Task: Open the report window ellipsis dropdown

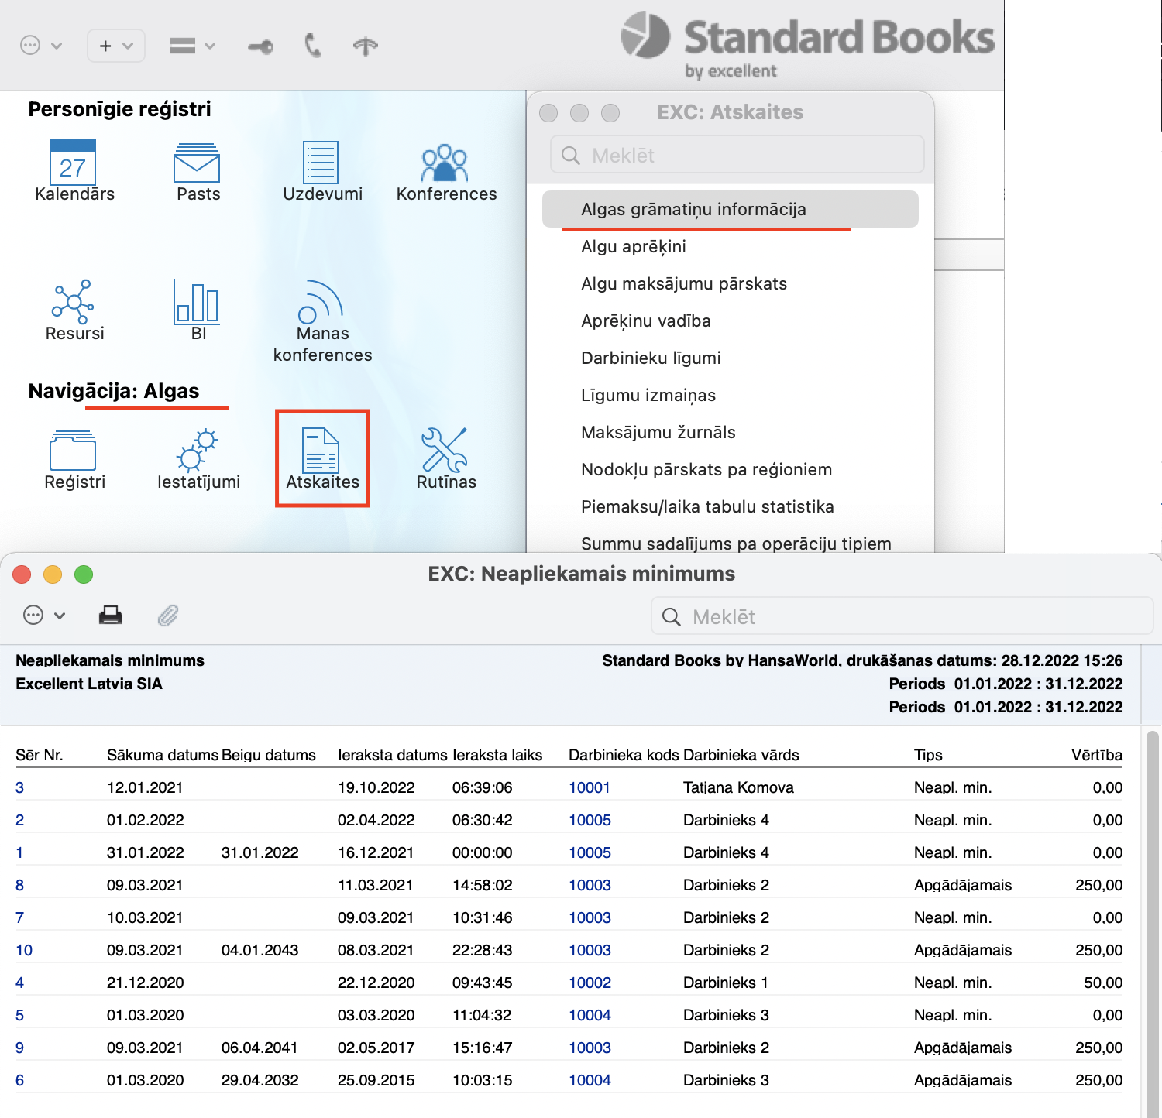Action: click(x=44, y=616)
